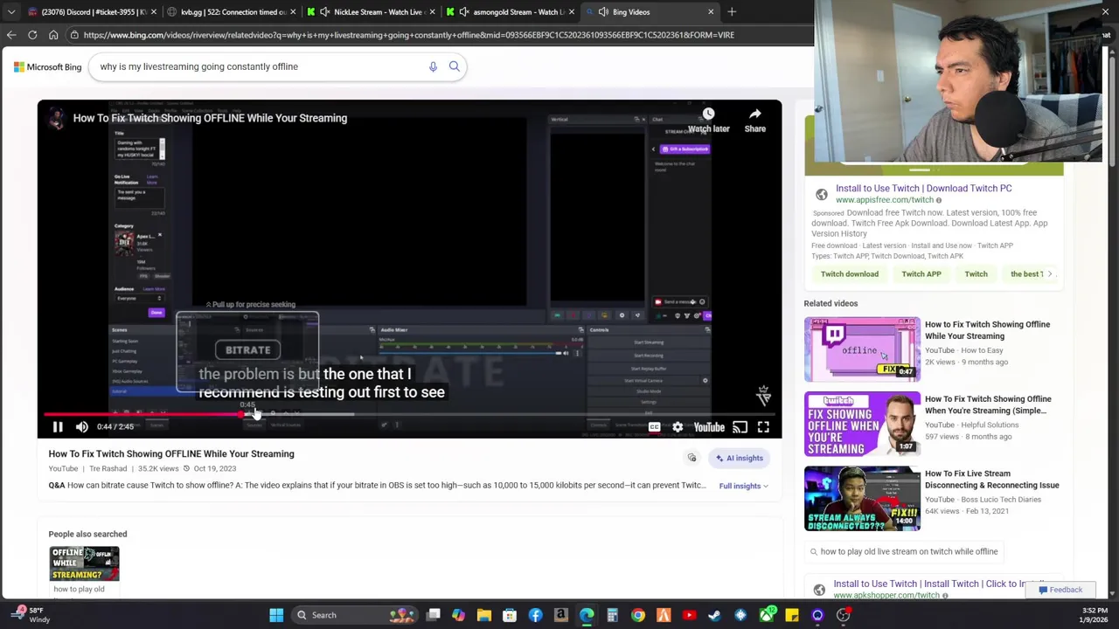Open Bossu Tech Diaries disconnecting video
The width and height of the screenshot is (1119, 629).
point(862,499)
